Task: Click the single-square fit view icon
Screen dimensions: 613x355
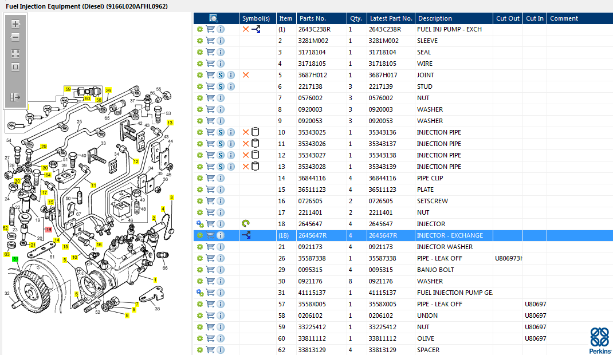Action: tap(15, 67)
